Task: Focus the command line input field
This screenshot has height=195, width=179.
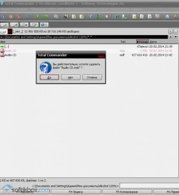Action: click(x=149, y=186)
